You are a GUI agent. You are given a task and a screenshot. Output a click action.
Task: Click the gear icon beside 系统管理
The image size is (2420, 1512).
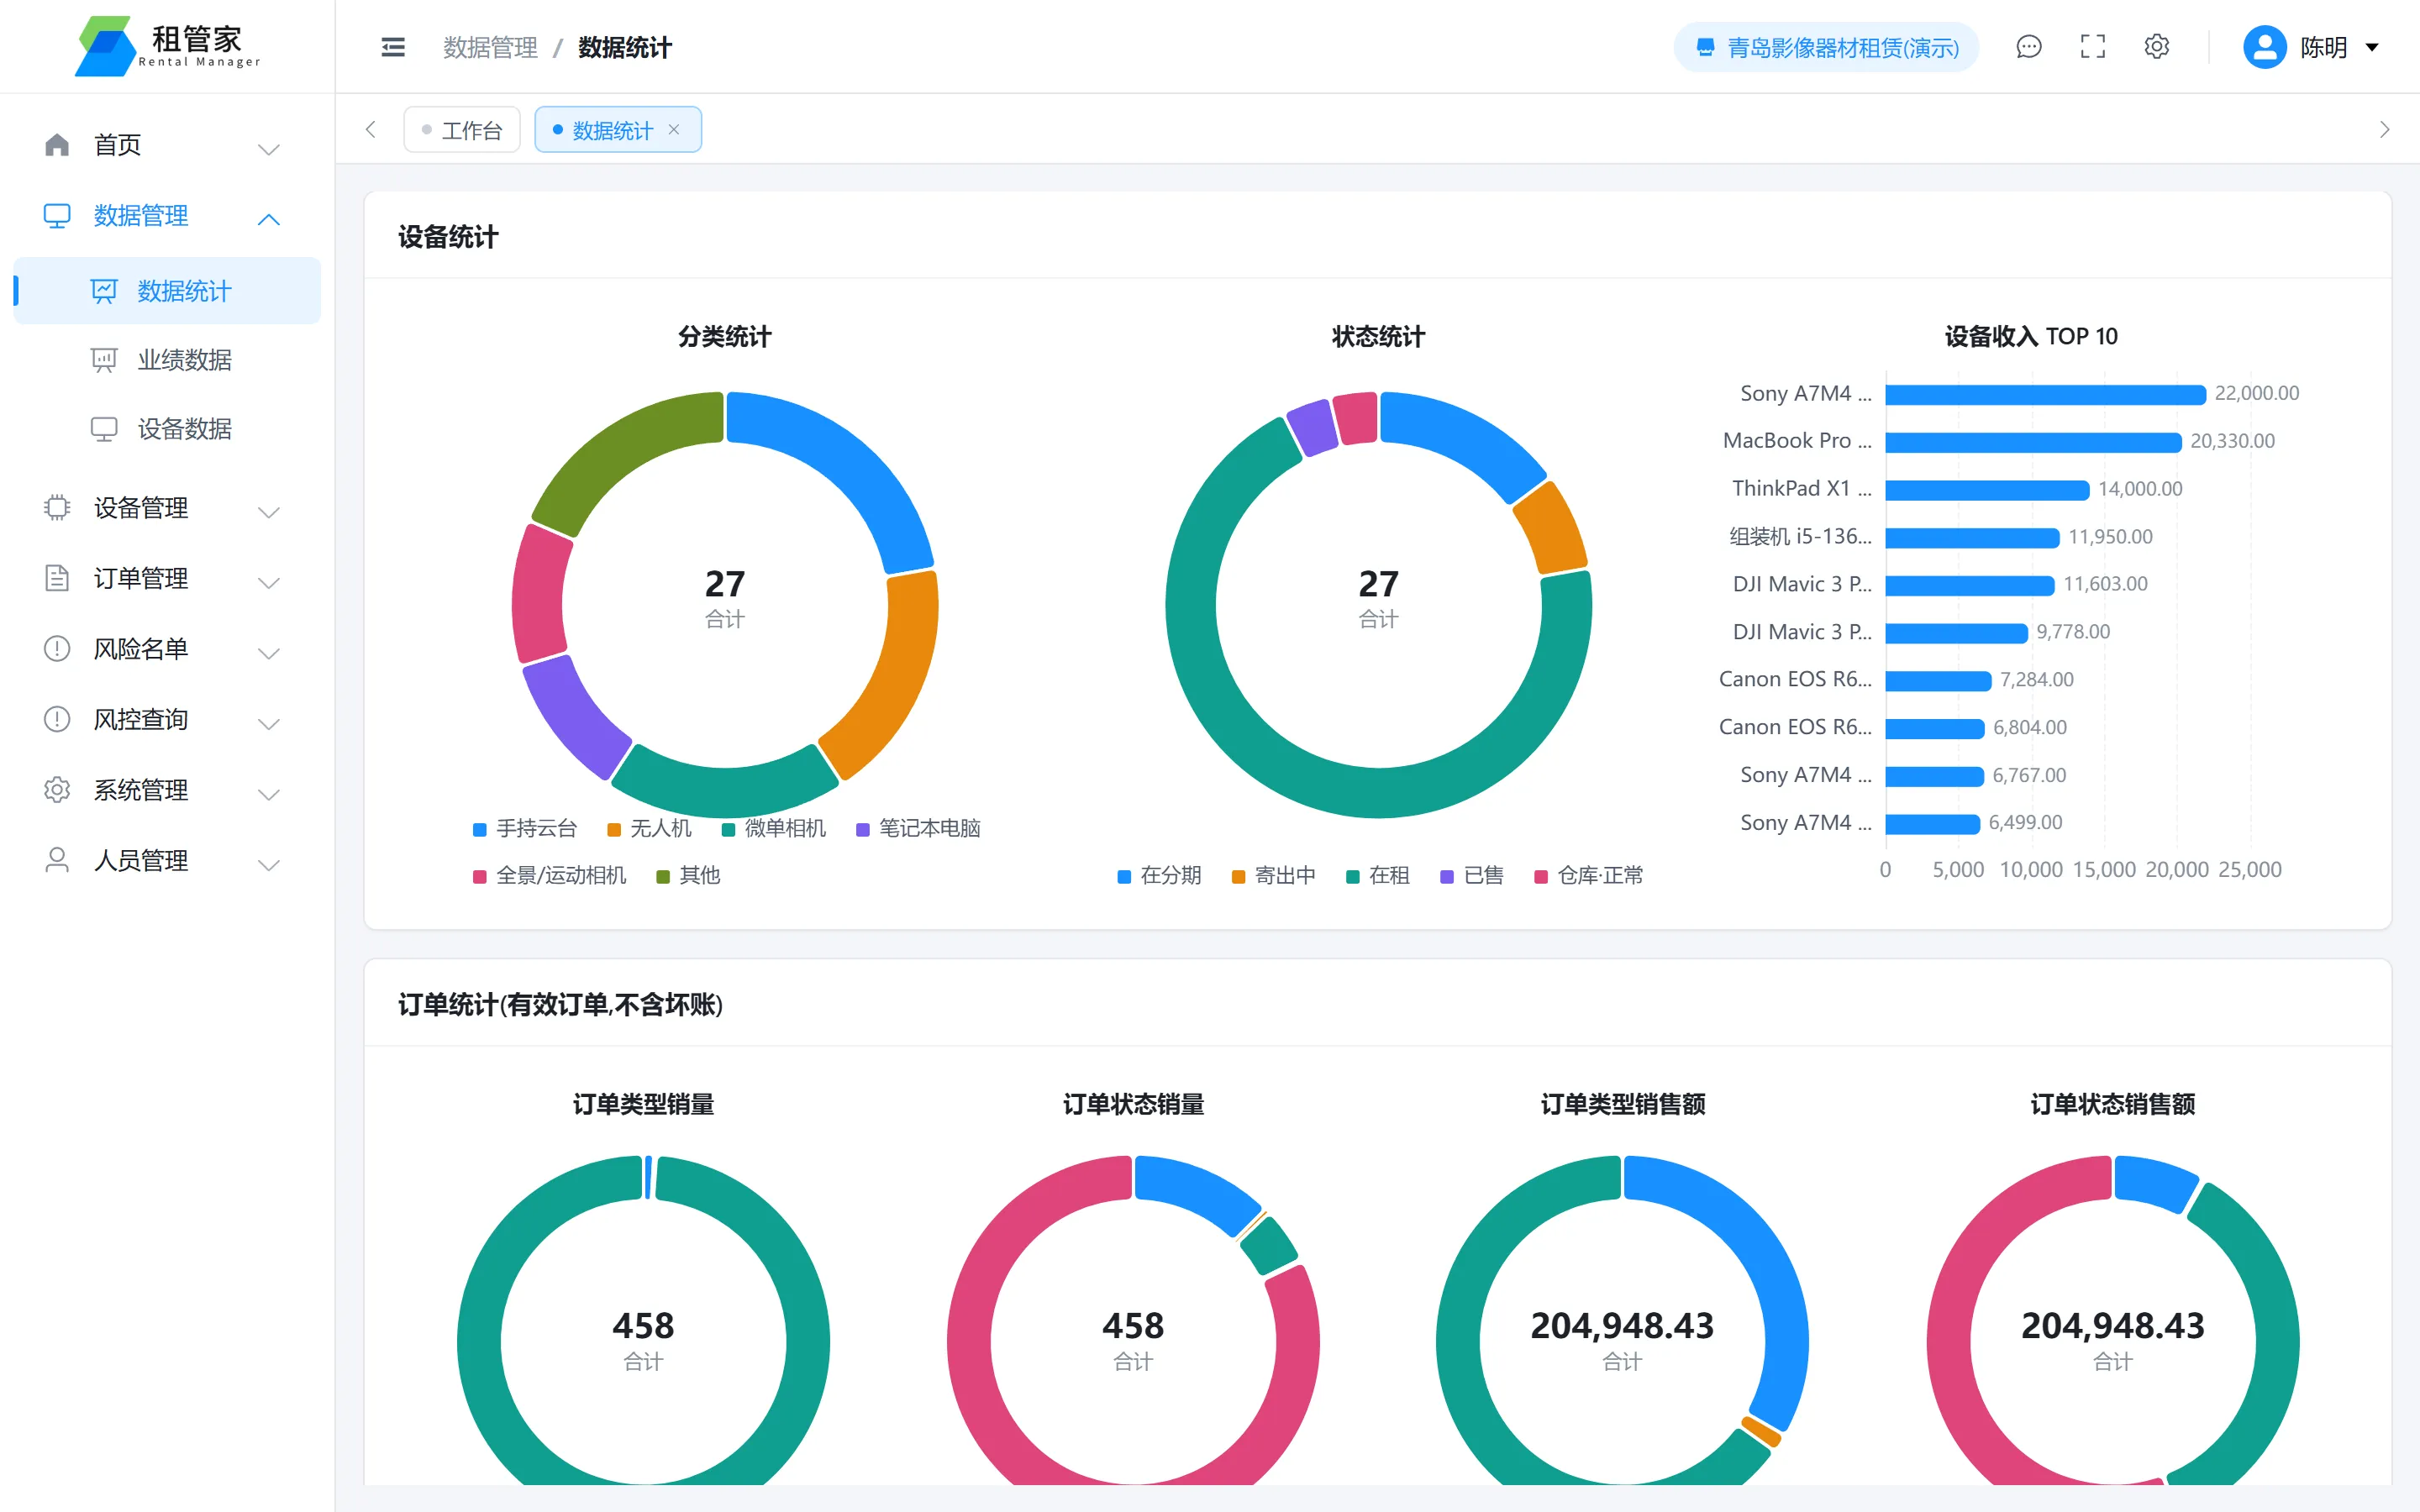(x=57, y=790)
